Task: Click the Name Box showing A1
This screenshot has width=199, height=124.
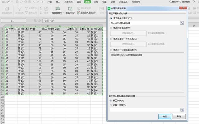Action: point(13,21)
